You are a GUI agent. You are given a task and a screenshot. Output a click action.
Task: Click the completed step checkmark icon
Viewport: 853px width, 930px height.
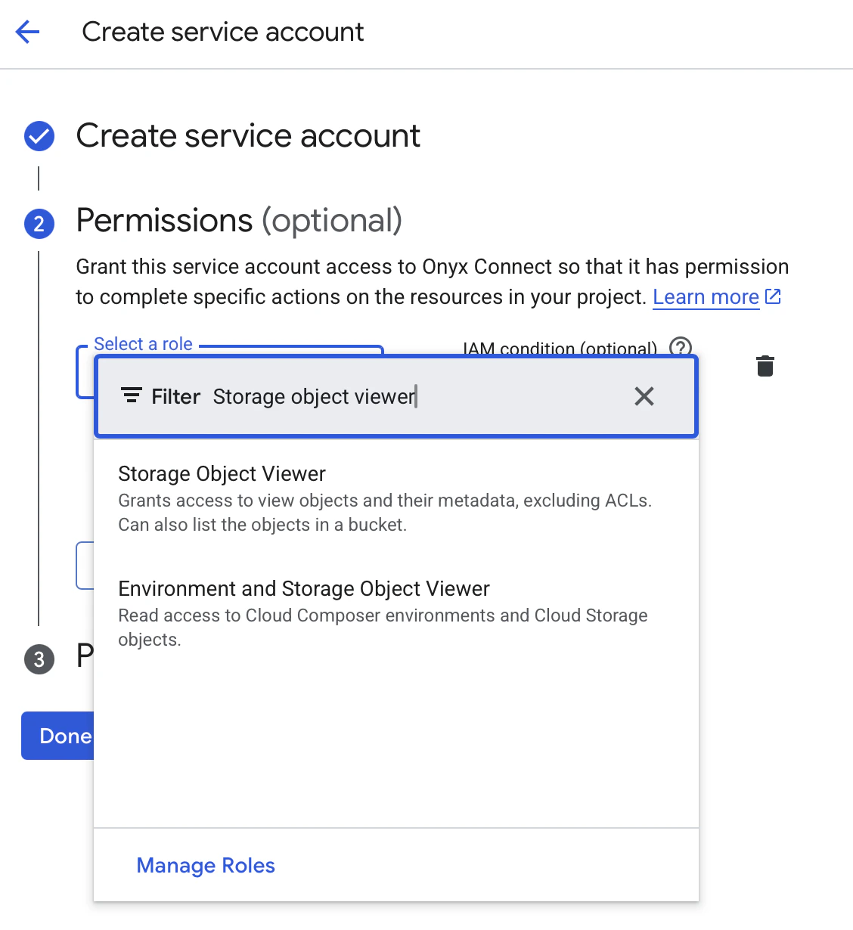click(x=39, y=136)
